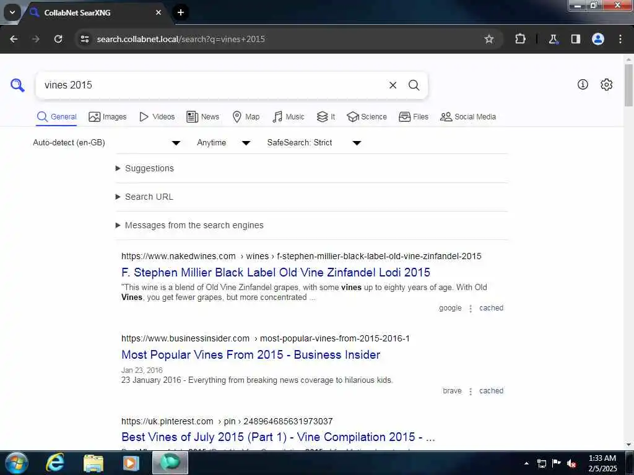The width and height of the screenshot is (634, 475).
Task: Click the muted volume tray icon
Action: point(571,463)
